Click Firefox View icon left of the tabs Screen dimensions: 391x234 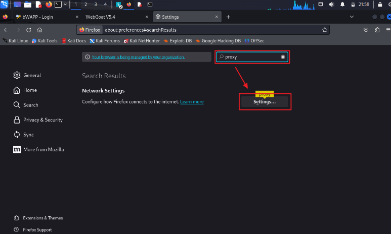(5, 17)
